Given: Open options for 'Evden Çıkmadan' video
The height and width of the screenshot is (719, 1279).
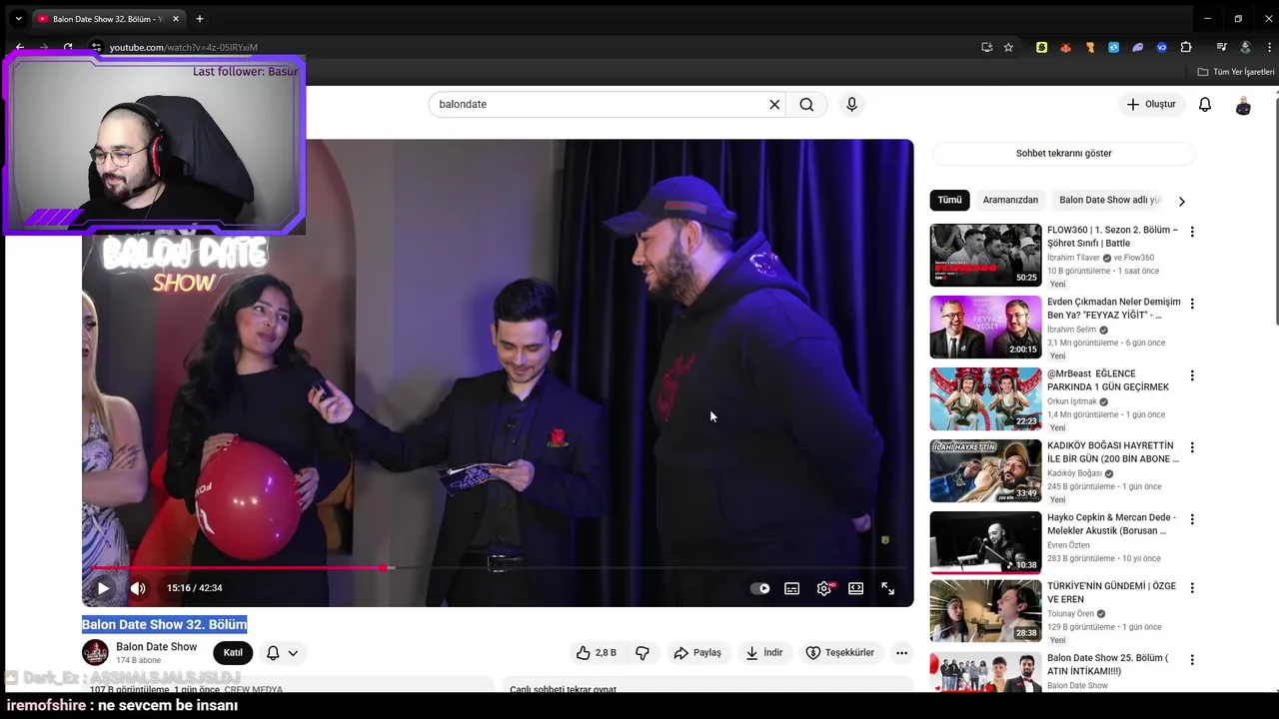Looking at the screenshot, I should tap(1191, 304).
